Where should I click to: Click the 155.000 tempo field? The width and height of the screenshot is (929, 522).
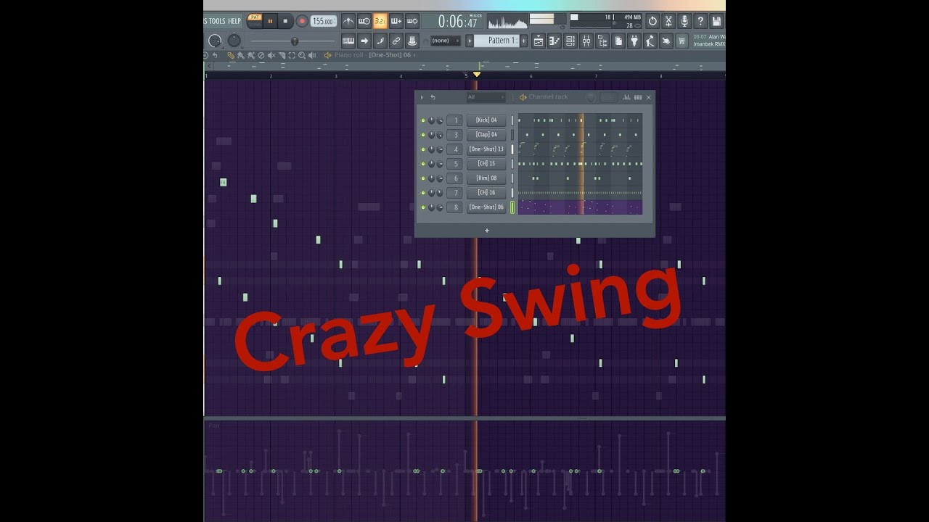(x=324, y=21)
